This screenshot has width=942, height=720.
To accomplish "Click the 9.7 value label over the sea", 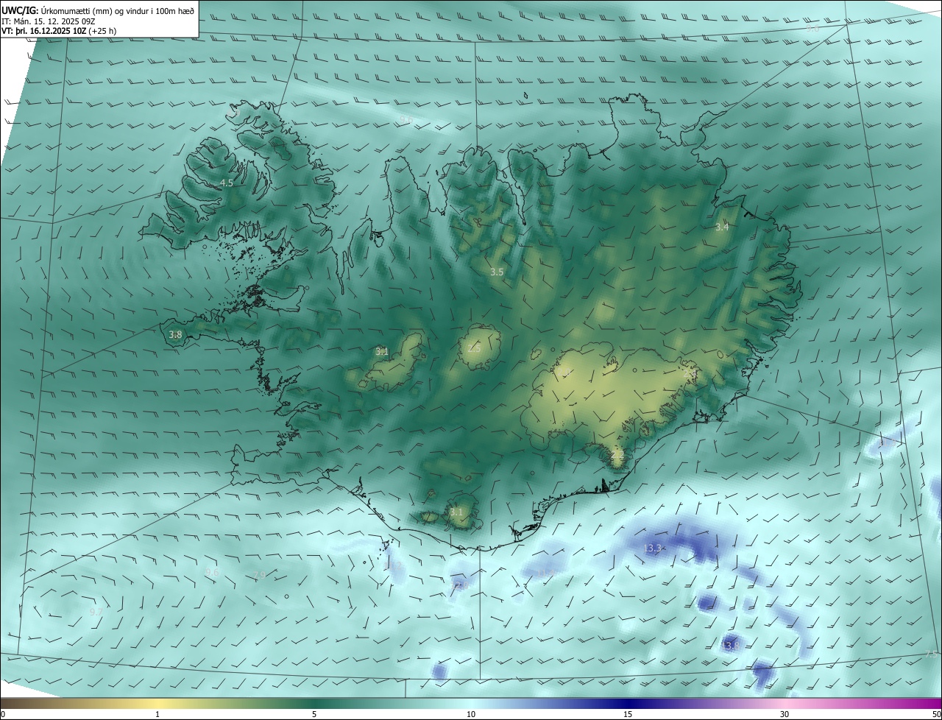I will pyautogui.click(x=96, y=612).
